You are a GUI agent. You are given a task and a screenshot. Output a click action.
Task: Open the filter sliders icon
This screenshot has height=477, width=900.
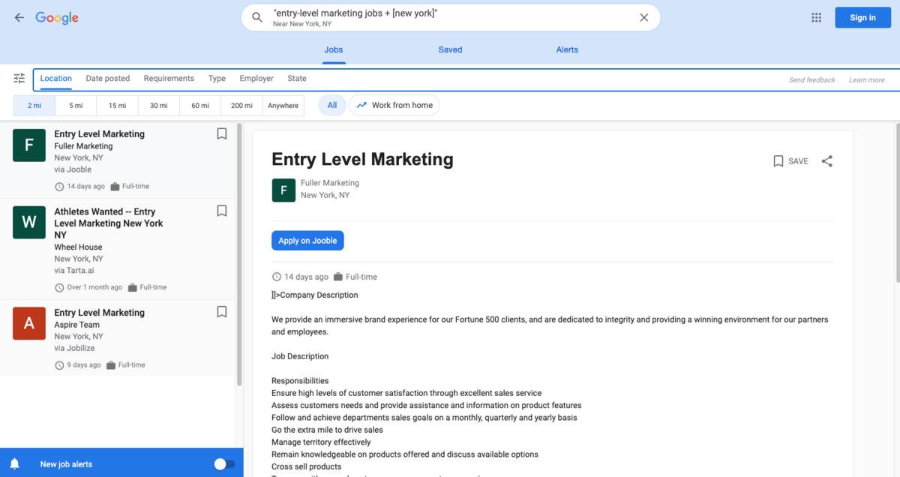point(19,78)
